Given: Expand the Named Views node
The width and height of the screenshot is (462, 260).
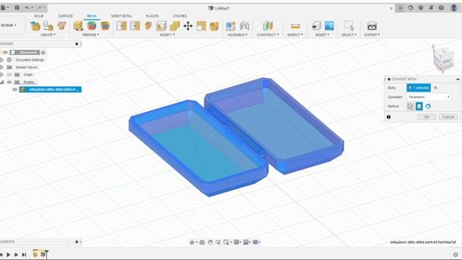Looking at the screenshot, I should (1, 67).
